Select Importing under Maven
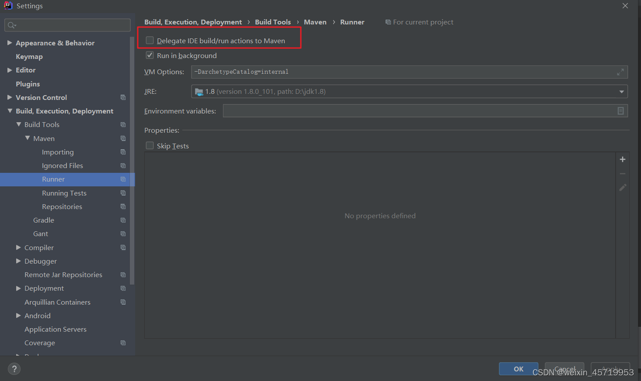Image resolution: width=641 pixels, height=381 pixels. [x=58, y=152]
